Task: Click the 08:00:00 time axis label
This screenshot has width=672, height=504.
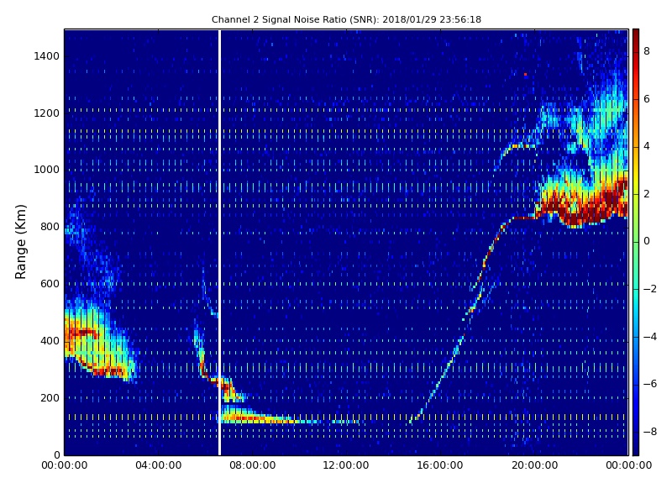Action: [x=253, y=465]
